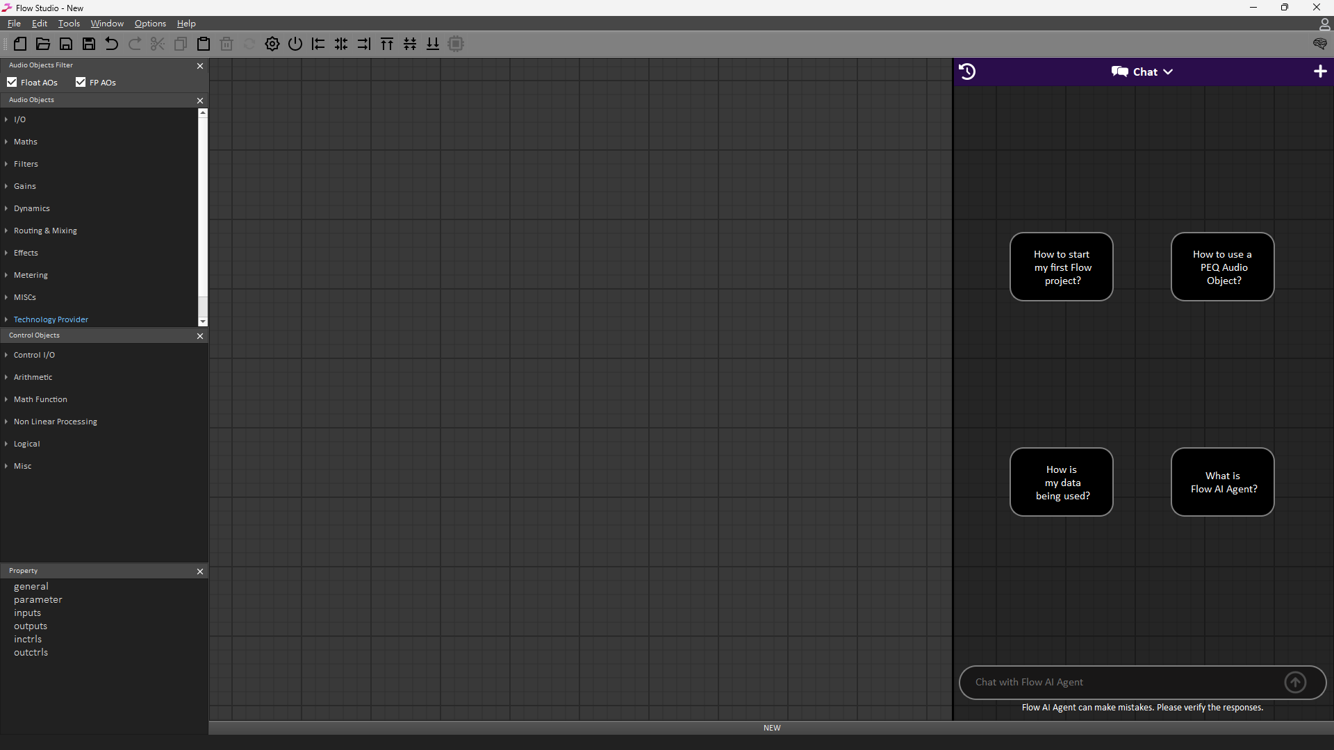Paste from clipboard toolbar icon
Screen dimensions: 1334x750
coord(204,44)
